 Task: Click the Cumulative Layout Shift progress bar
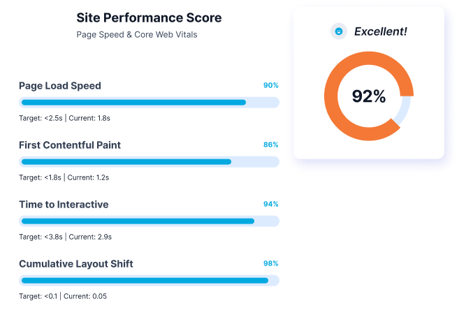pyautogui.click(x=149, y=281)
